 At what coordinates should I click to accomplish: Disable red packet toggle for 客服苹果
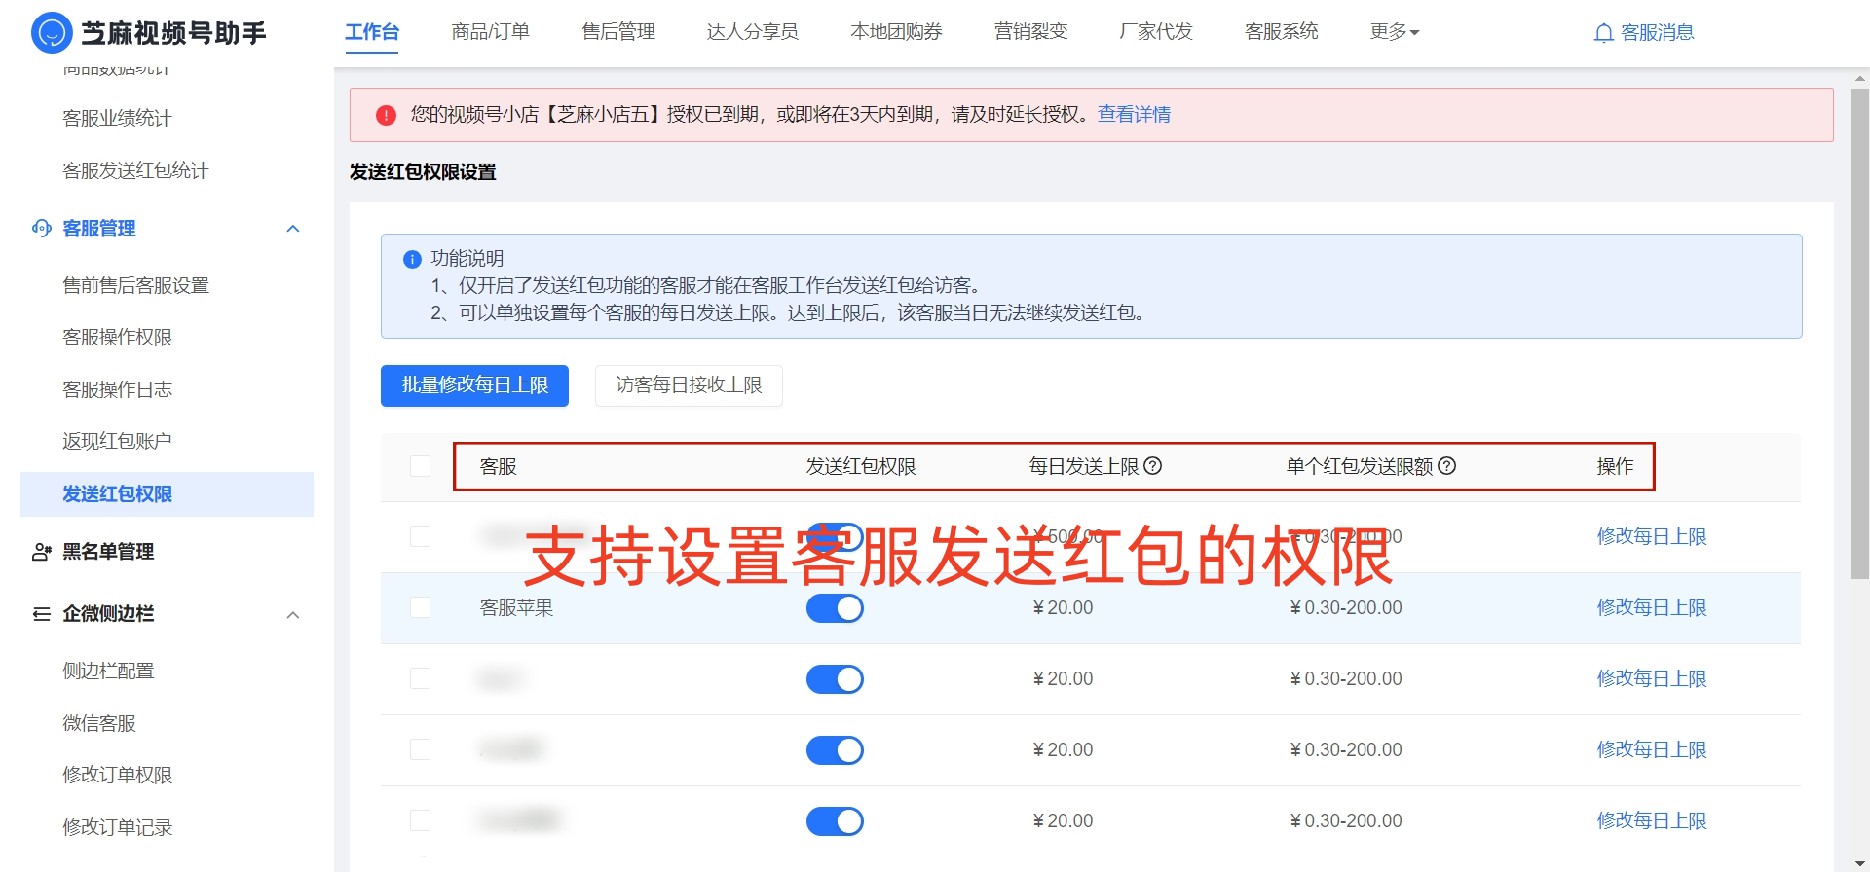(x=835, y=608)
